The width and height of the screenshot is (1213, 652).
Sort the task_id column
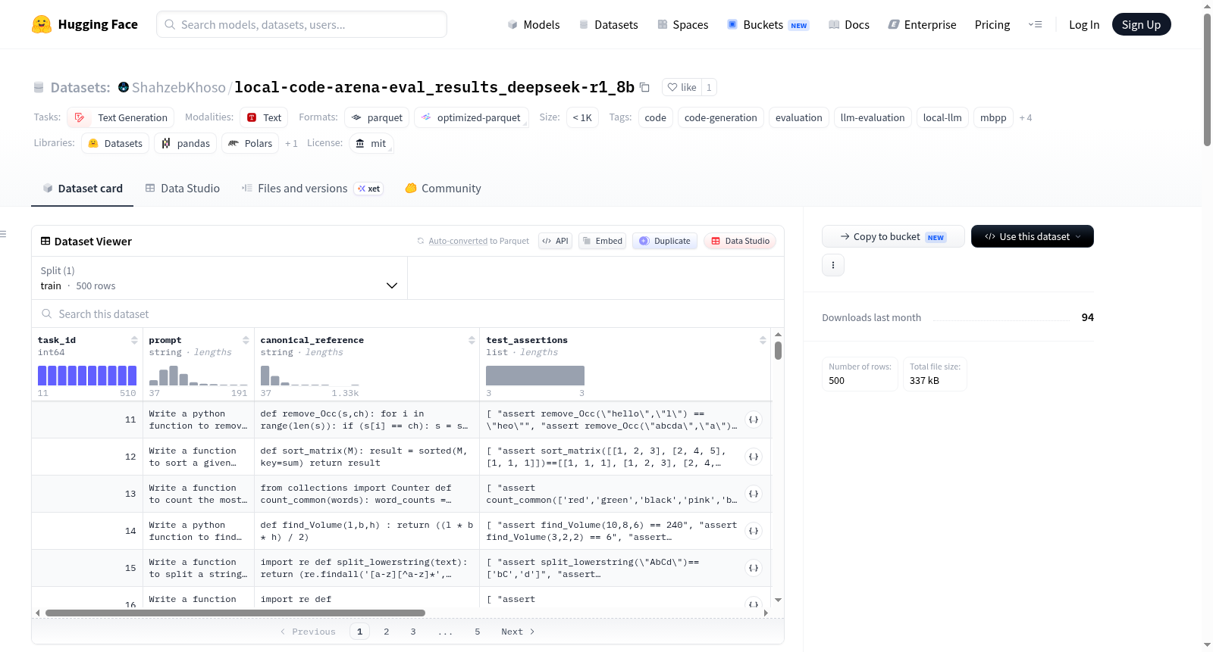(x=134, y=340)
